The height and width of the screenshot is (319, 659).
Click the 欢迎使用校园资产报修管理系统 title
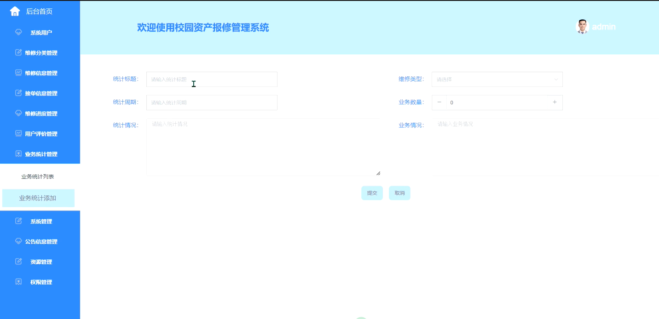pos(203,28)
